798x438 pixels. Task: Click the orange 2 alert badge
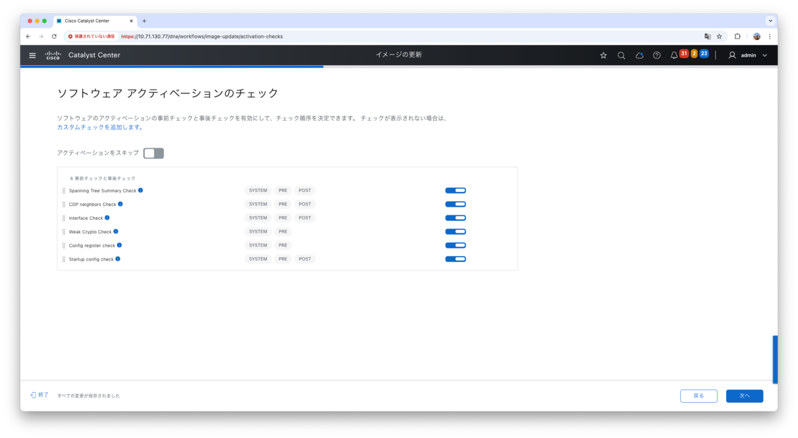(x=694, y=53)
